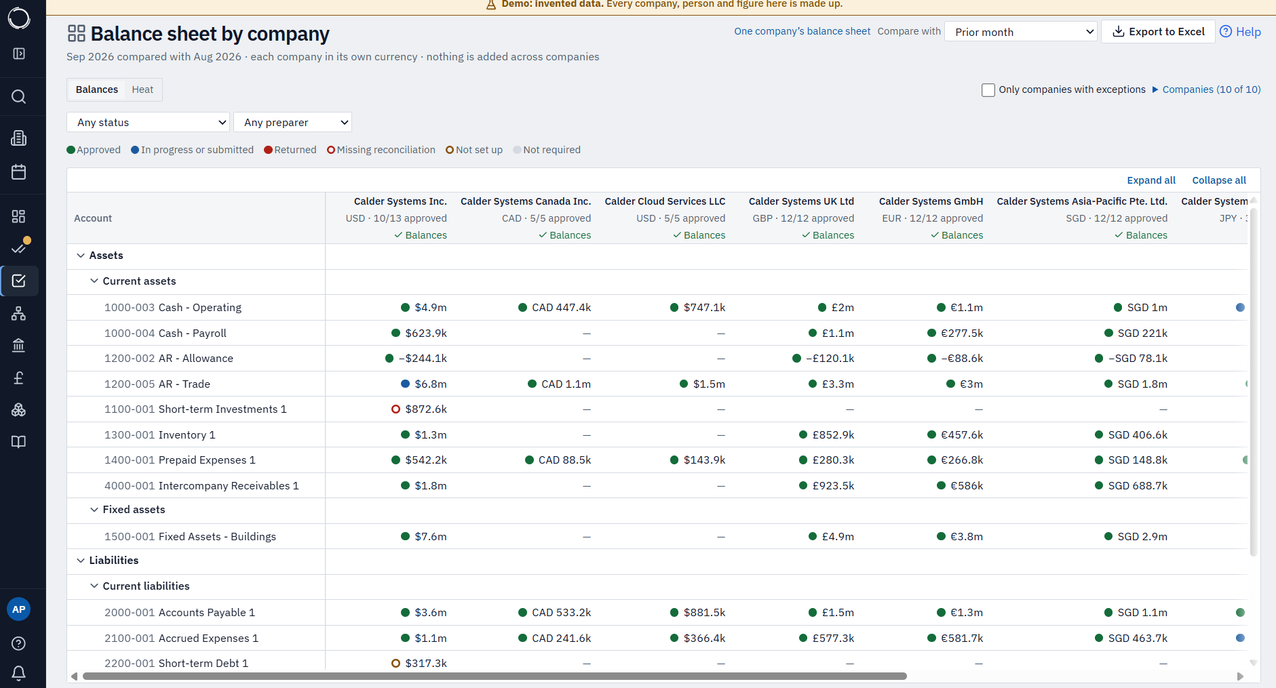Collapse the Assets section
Viewport: 1276px width, 688px height.
click(81, 256)
